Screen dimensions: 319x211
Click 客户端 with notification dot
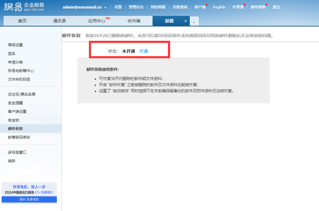point(200,7)
